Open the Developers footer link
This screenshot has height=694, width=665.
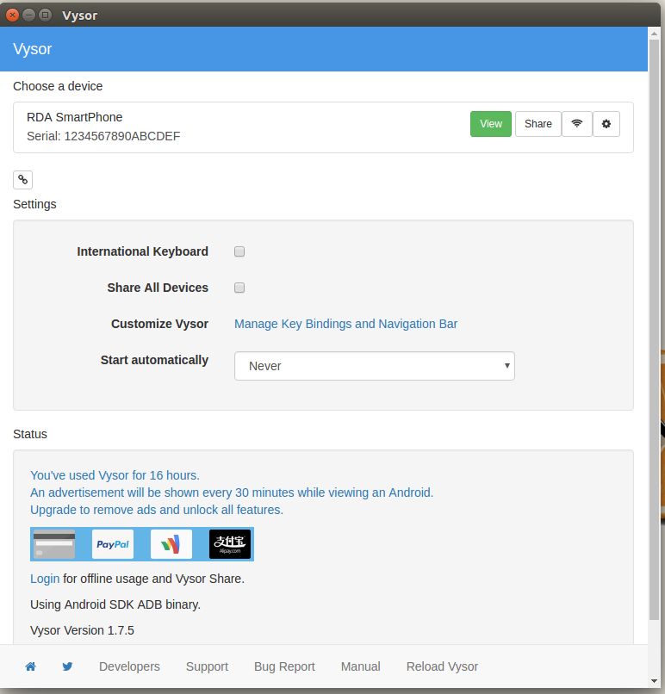point(129,666)
